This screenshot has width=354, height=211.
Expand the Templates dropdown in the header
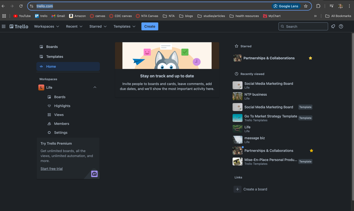[x=124, y=27]
